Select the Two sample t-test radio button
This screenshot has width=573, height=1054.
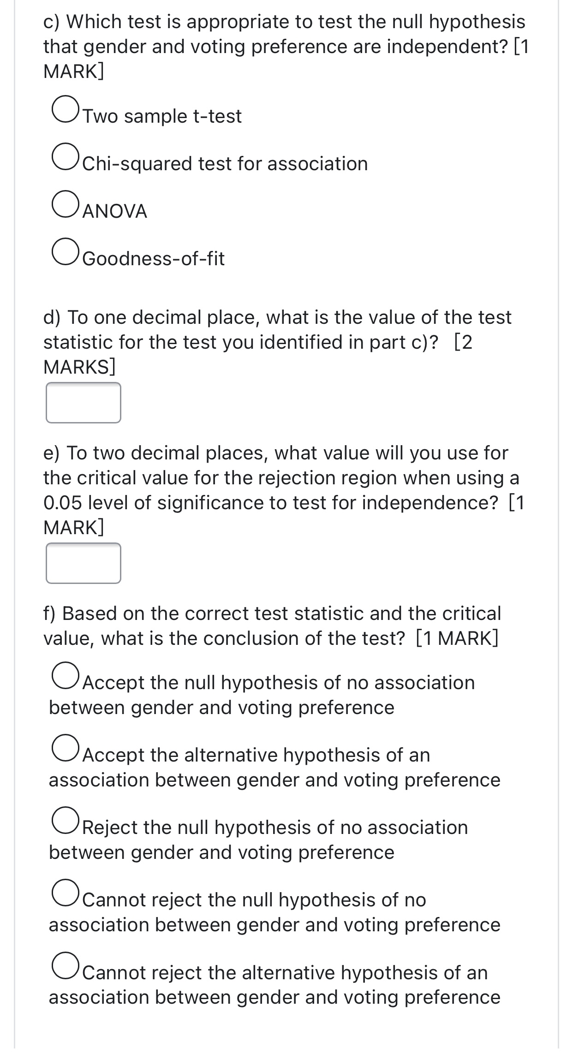pyautogui.click(x=65, y=109)
